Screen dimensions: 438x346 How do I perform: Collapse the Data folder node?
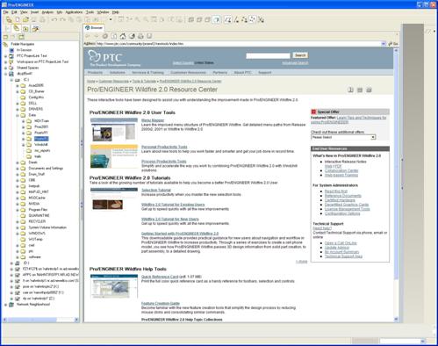[x=18, y=115]
